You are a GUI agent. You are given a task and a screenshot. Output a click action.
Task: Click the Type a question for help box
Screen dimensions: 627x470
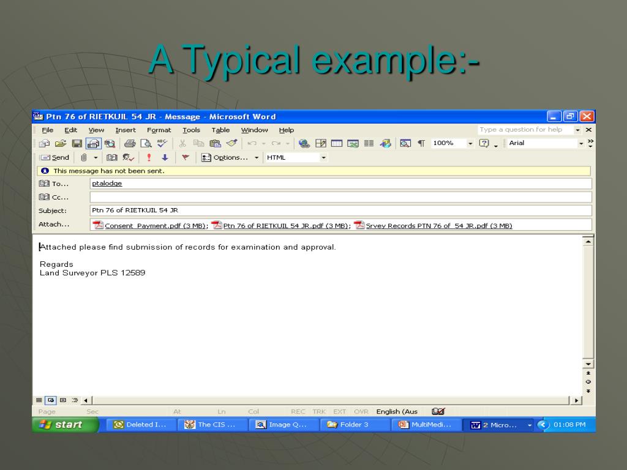tap(525, 130)
